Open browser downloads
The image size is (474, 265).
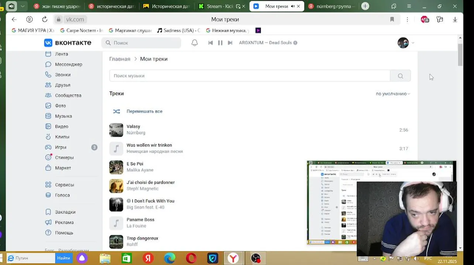pyautogui.click(x=455, y=20)
